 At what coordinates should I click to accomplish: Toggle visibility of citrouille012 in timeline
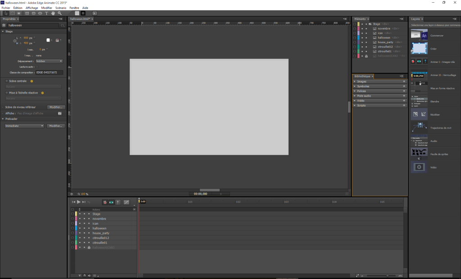(x=84, y=238)
